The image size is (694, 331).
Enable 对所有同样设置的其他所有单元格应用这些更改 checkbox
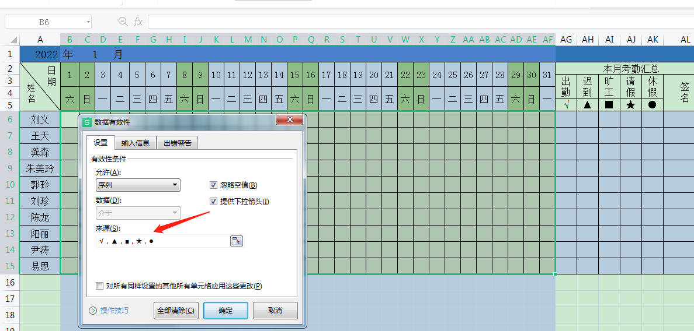coord(99,286)
